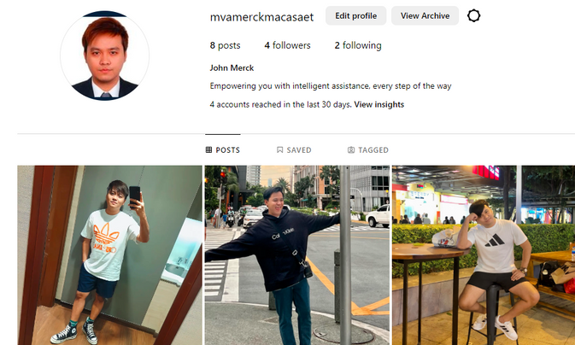
Task: Switch to the Tagged tab
Action: [367, 149]
